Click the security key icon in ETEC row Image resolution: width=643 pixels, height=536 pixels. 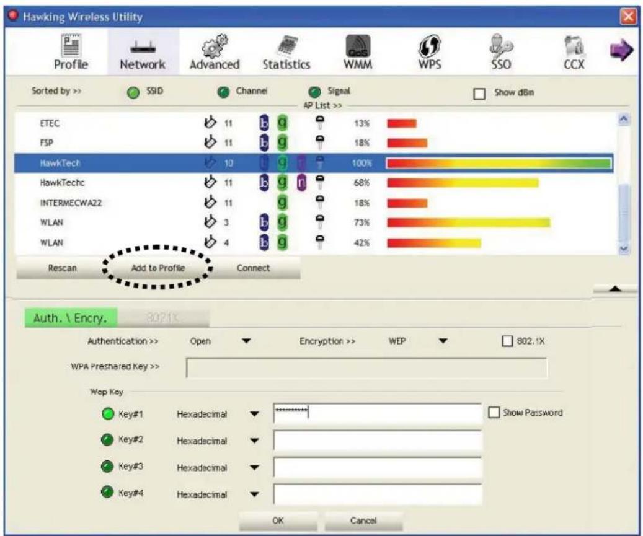click(320, 122)
